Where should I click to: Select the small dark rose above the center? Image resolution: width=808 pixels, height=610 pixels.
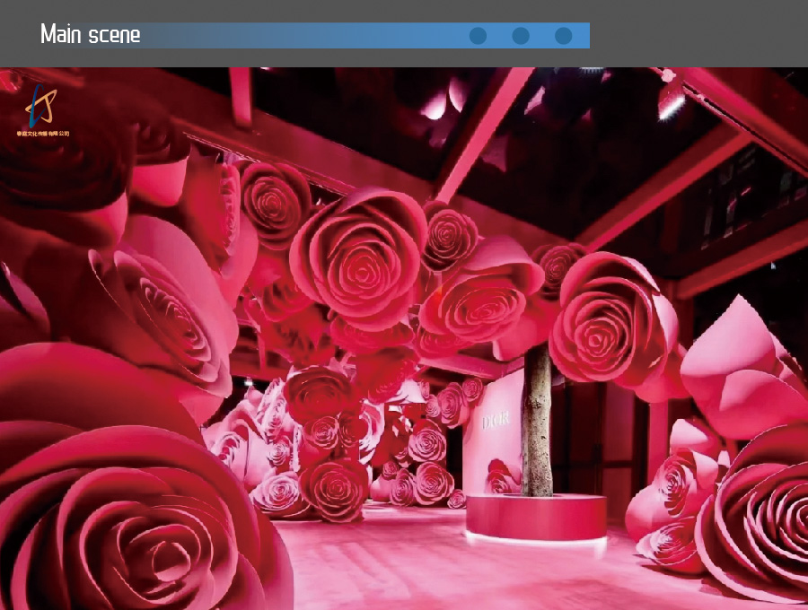[450, 235]
